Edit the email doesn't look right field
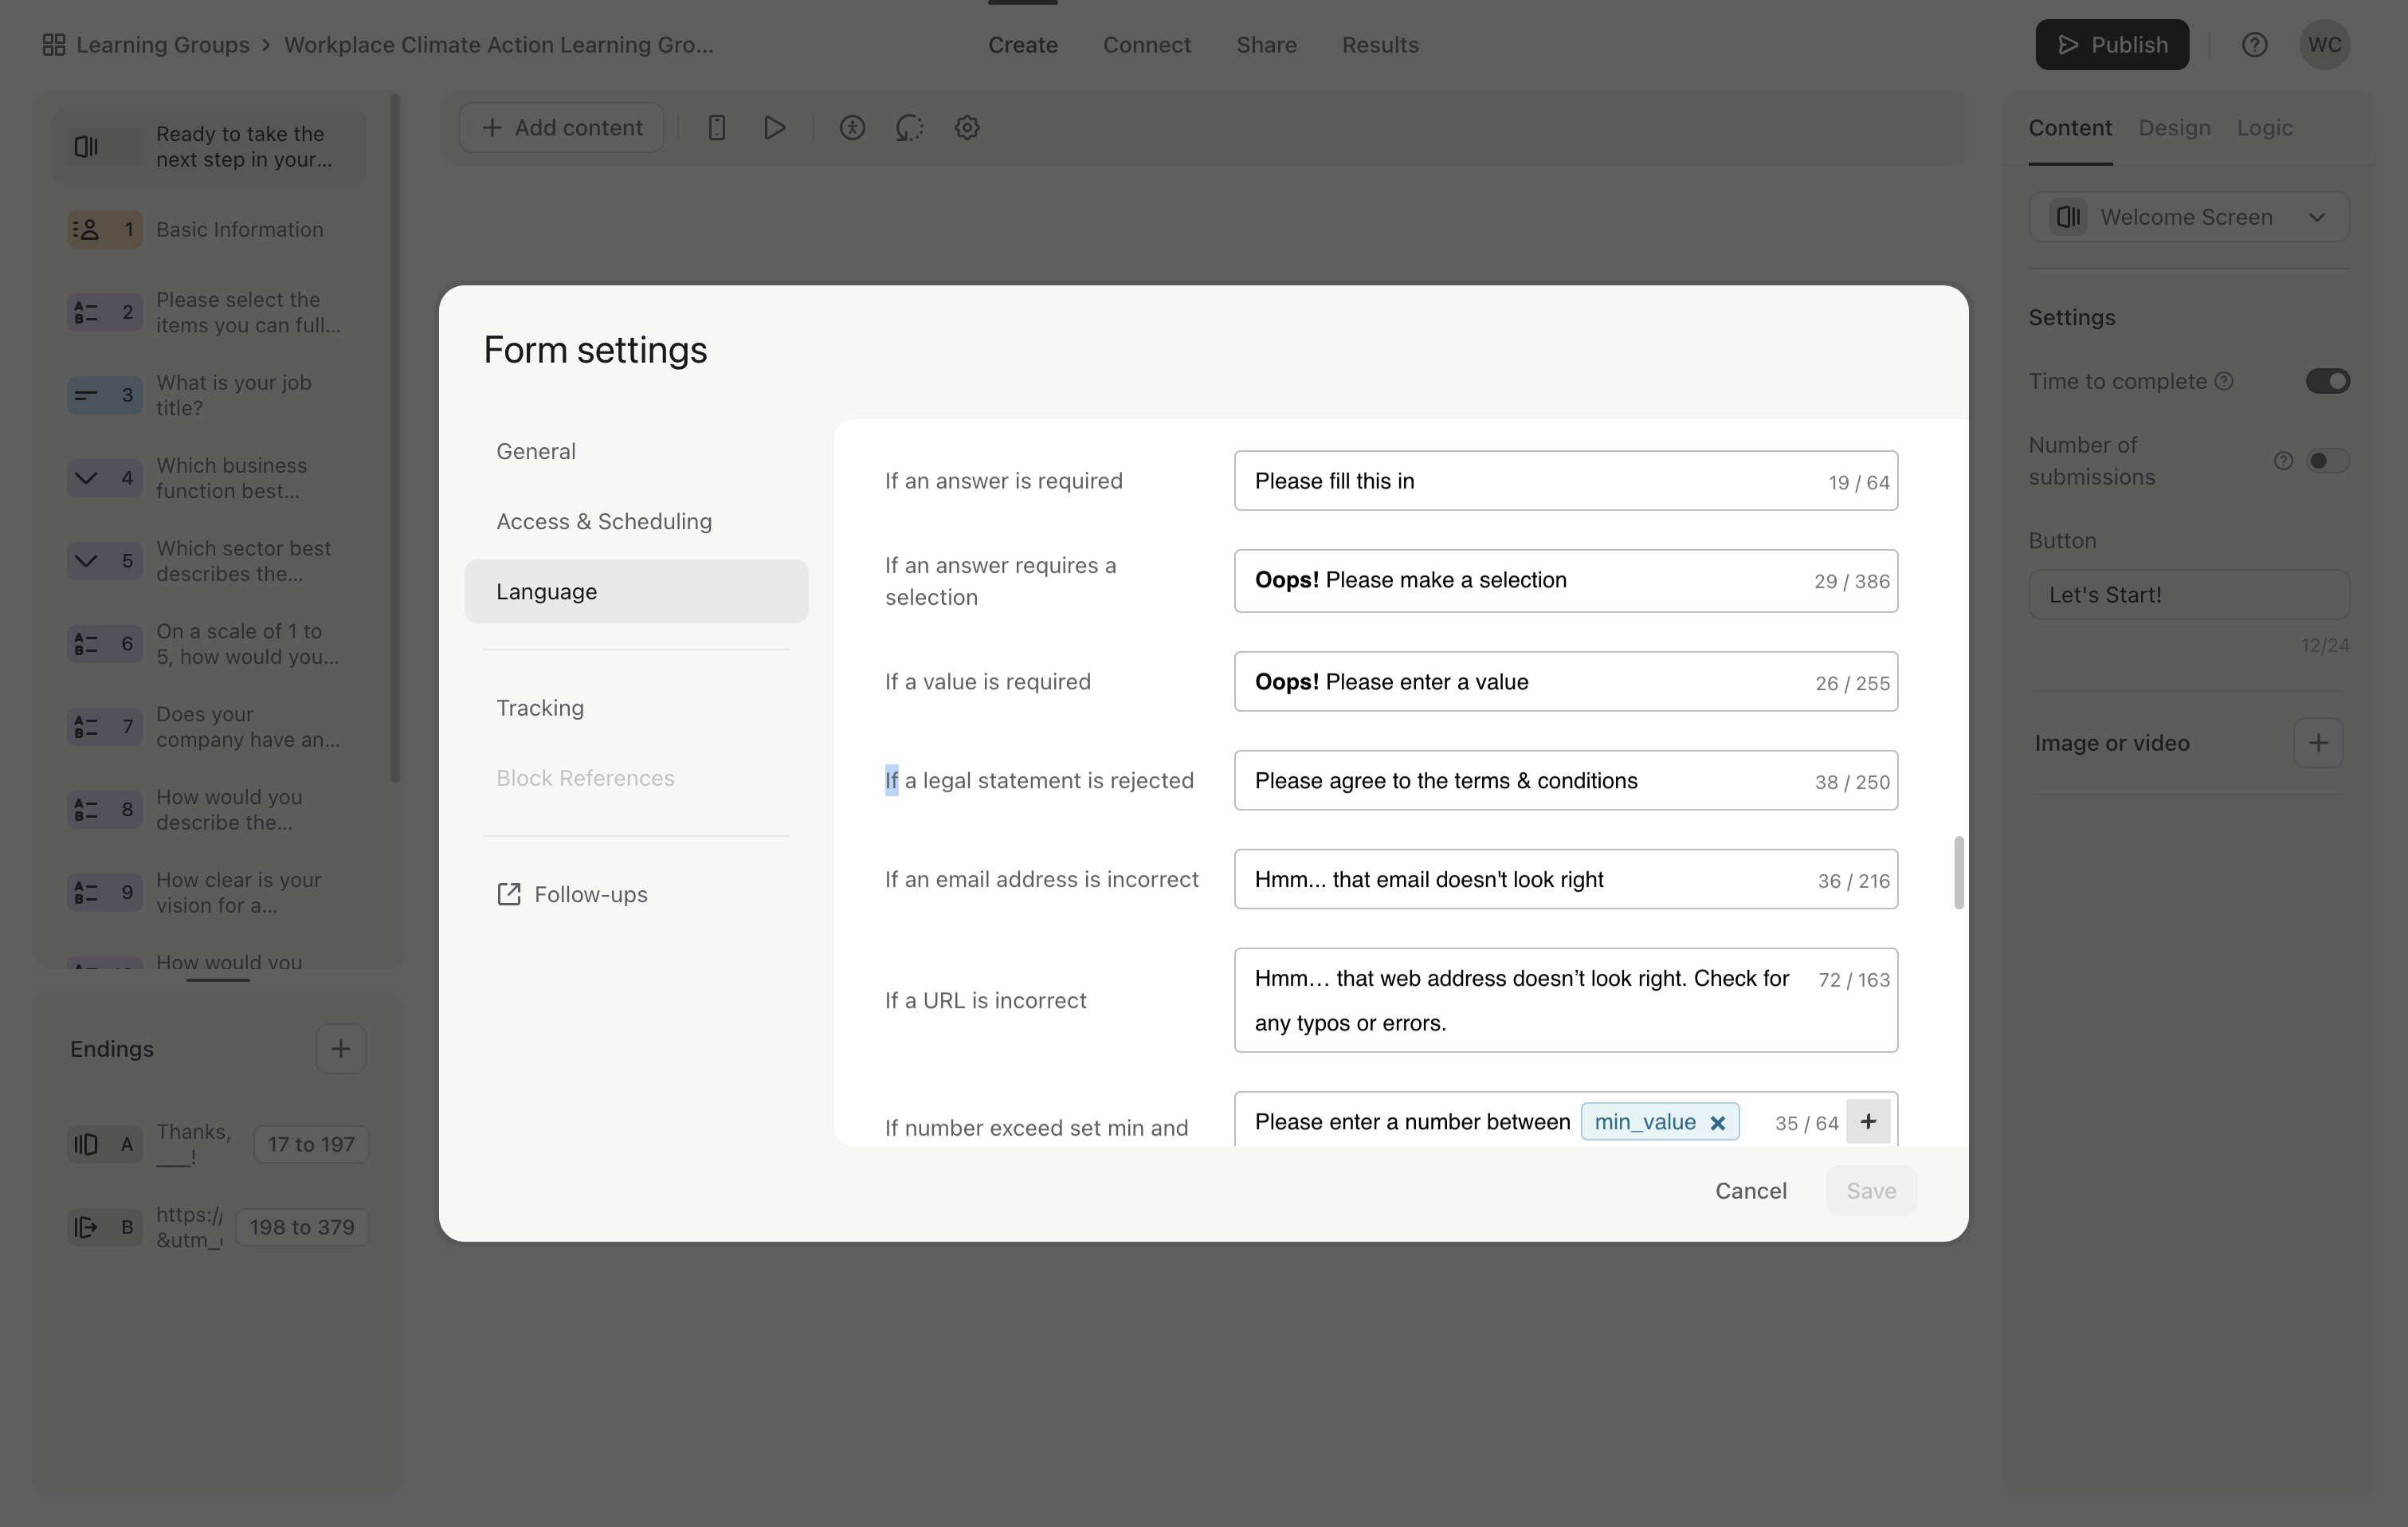This screenshot has width=2408, height=1527. tap(1566, 879)
